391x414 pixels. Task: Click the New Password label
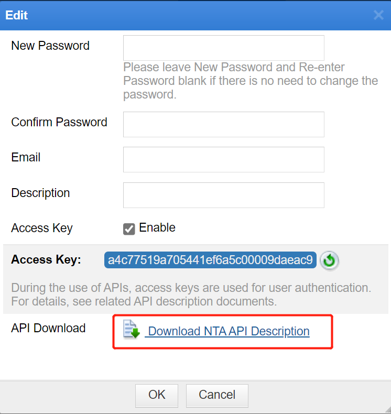[50, 46]
